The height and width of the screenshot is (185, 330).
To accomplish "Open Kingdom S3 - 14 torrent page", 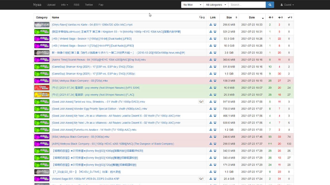I will (116, 32).
